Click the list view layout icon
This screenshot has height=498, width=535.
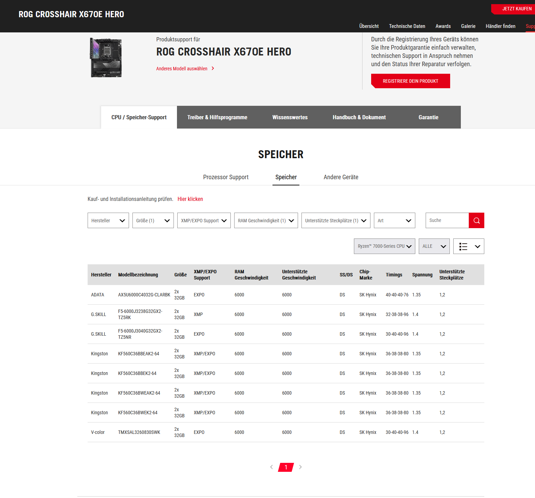coord(463,246)
